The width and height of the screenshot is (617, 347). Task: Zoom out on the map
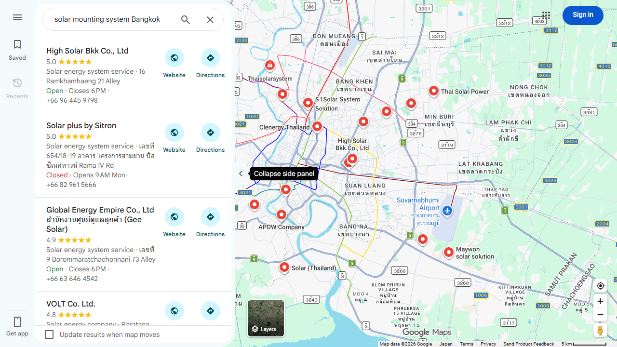coord(600,315)
